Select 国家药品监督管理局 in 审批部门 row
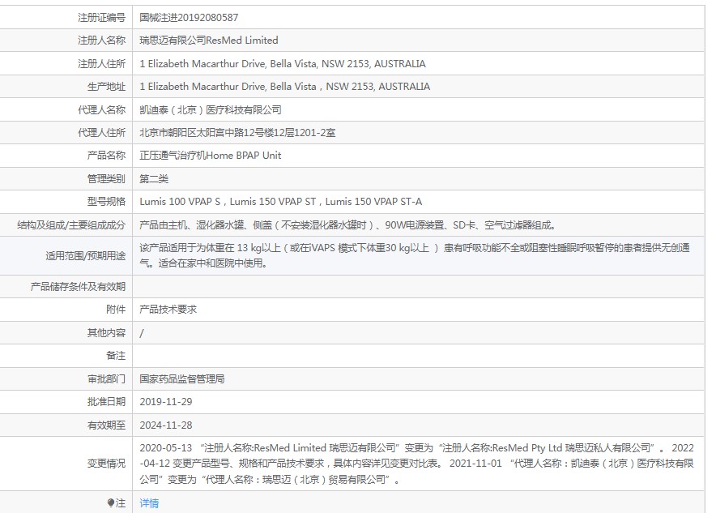The image size is (716, 513). coord(182,378)
